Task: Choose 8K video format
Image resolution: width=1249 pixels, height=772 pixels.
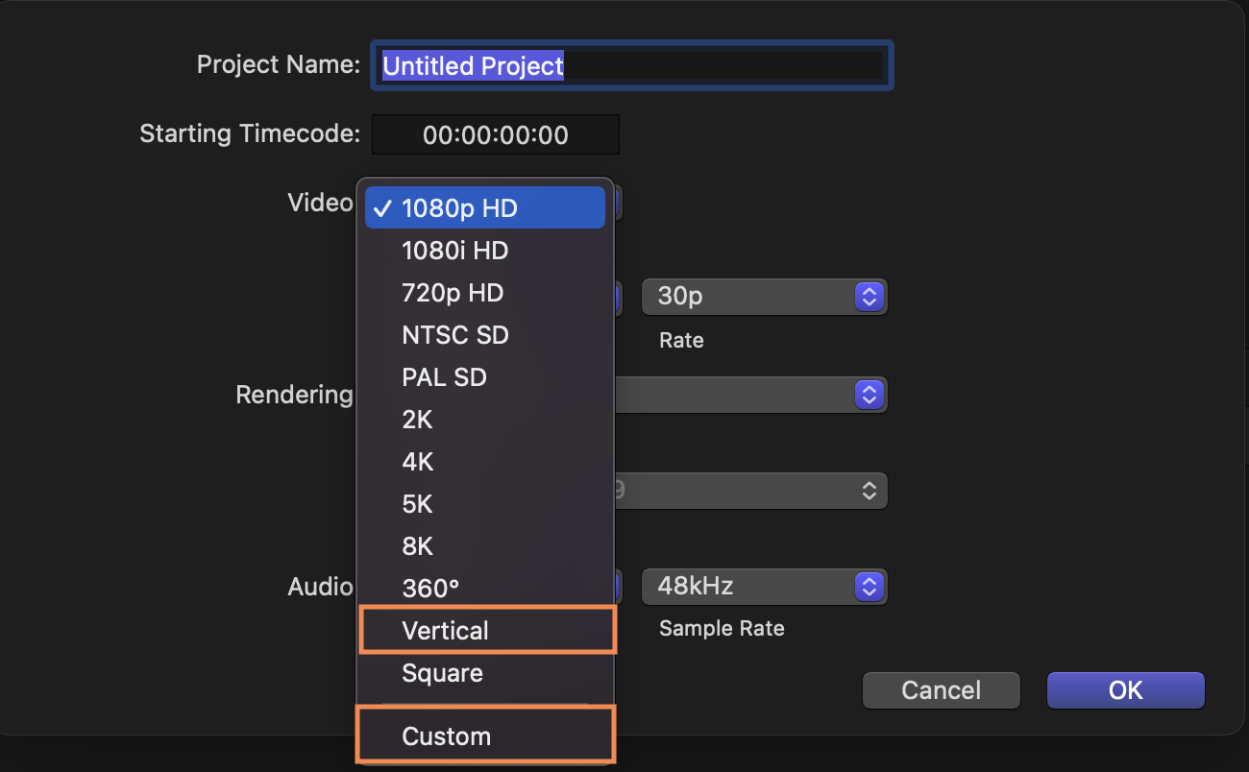Action: pyautogui.click(x=485, y=546)
